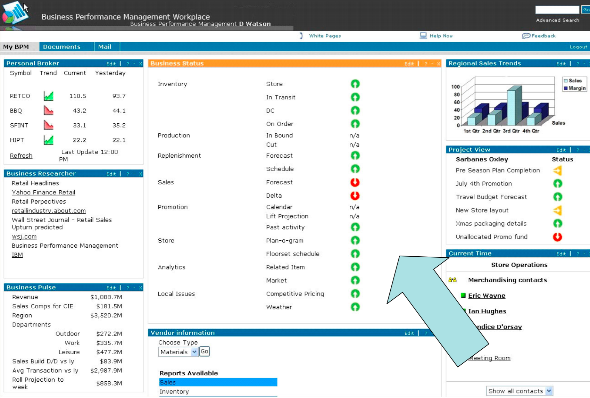Open the wsj.com link

[x=24, y=237]
